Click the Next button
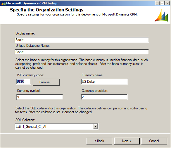This screenshot has width=171, height=148. pyautogui.click(x=127, y=141)
